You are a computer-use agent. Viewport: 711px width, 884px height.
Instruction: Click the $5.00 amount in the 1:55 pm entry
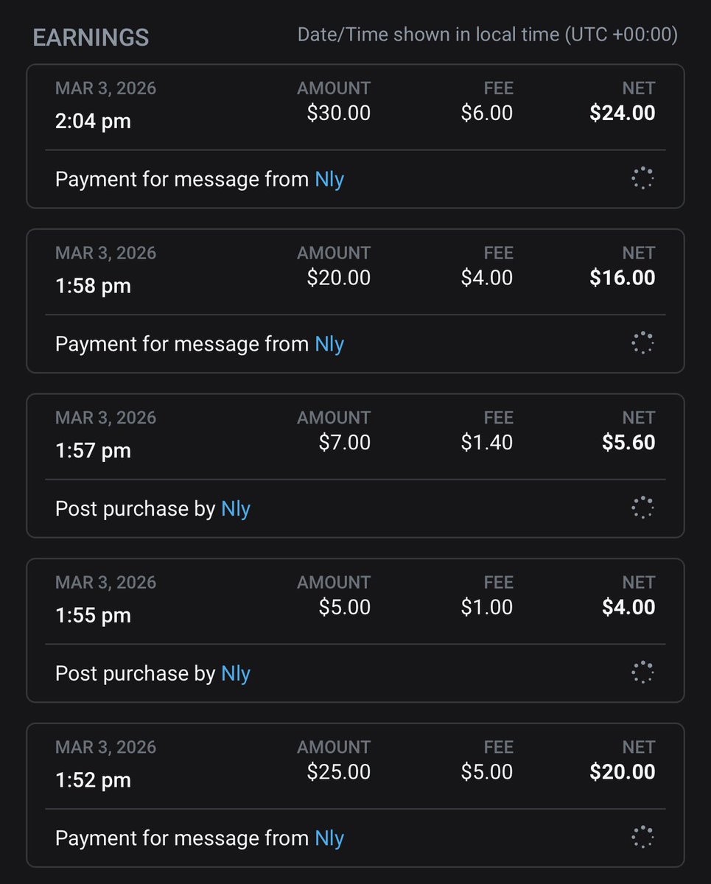tap(345, 607)
